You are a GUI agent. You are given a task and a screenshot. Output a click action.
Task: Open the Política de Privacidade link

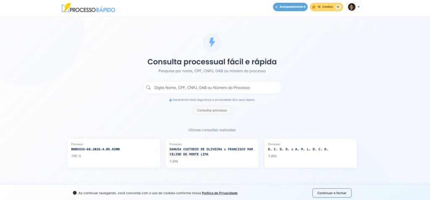(220, 193)
